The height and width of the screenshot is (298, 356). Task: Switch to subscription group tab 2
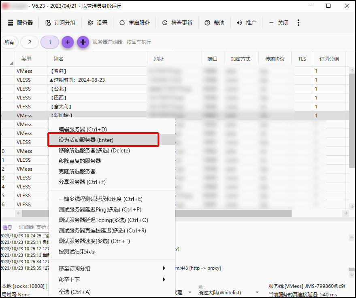coord(30,42)
